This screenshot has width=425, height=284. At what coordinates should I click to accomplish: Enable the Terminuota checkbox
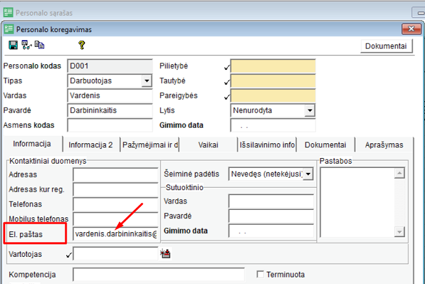[x=261, y=274]
